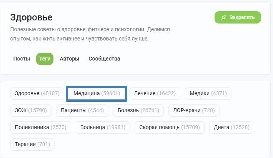Viewport: 273px width, 158px height.
Task: Click the Здоровье page heading
Action: click(x=32, y=18)
